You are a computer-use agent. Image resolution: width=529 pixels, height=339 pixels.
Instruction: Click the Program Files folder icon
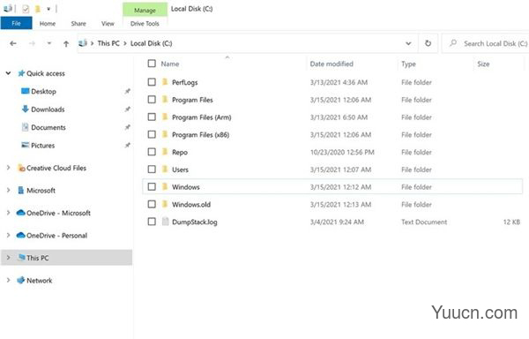(x=165, y=99)
